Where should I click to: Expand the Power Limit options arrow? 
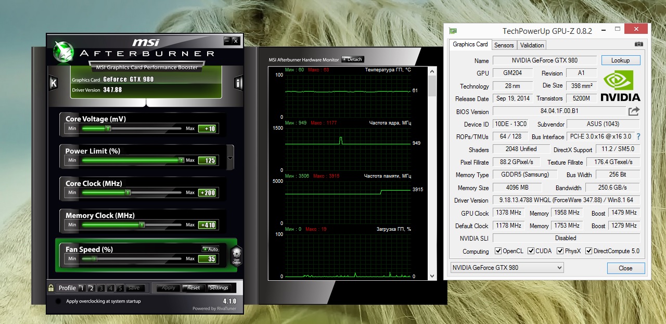(x=230, y=157)
